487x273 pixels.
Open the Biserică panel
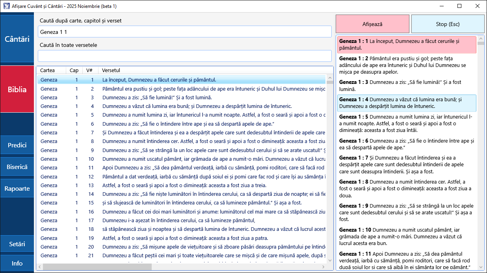pyautogui.click(x=17, y=167)
